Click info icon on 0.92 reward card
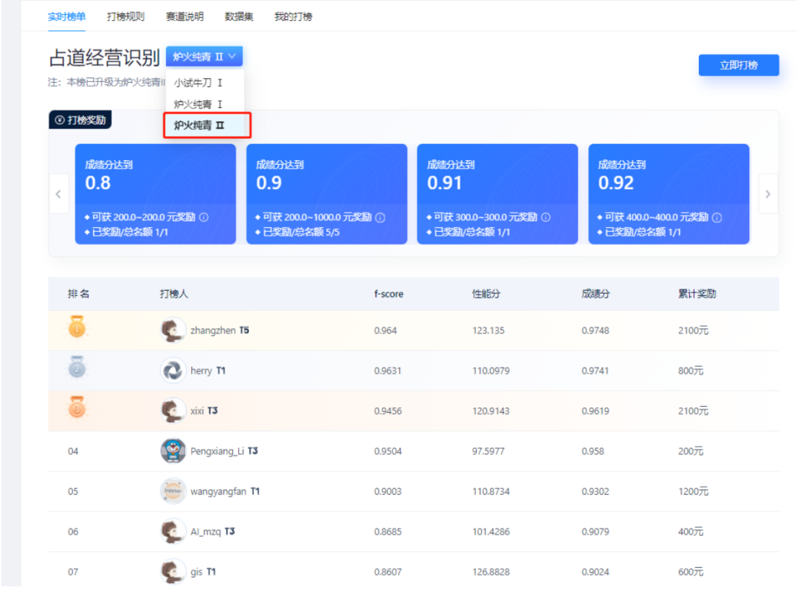The height and width of the screenshot is (598, 797). [717, 218]
